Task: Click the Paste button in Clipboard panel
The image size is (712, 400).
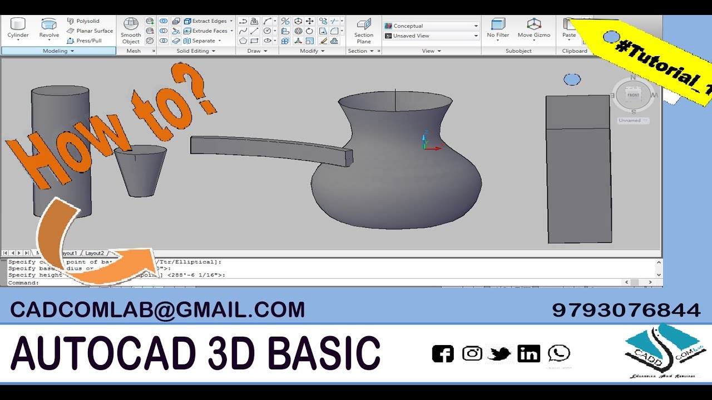Action: tap(569, 28)
